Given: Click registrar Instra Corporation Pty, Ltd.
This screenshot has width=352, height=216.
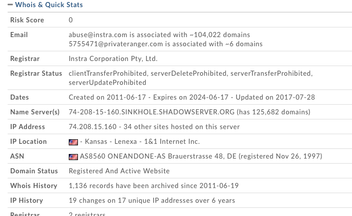Looking at the screenshot, I should 113,59.
